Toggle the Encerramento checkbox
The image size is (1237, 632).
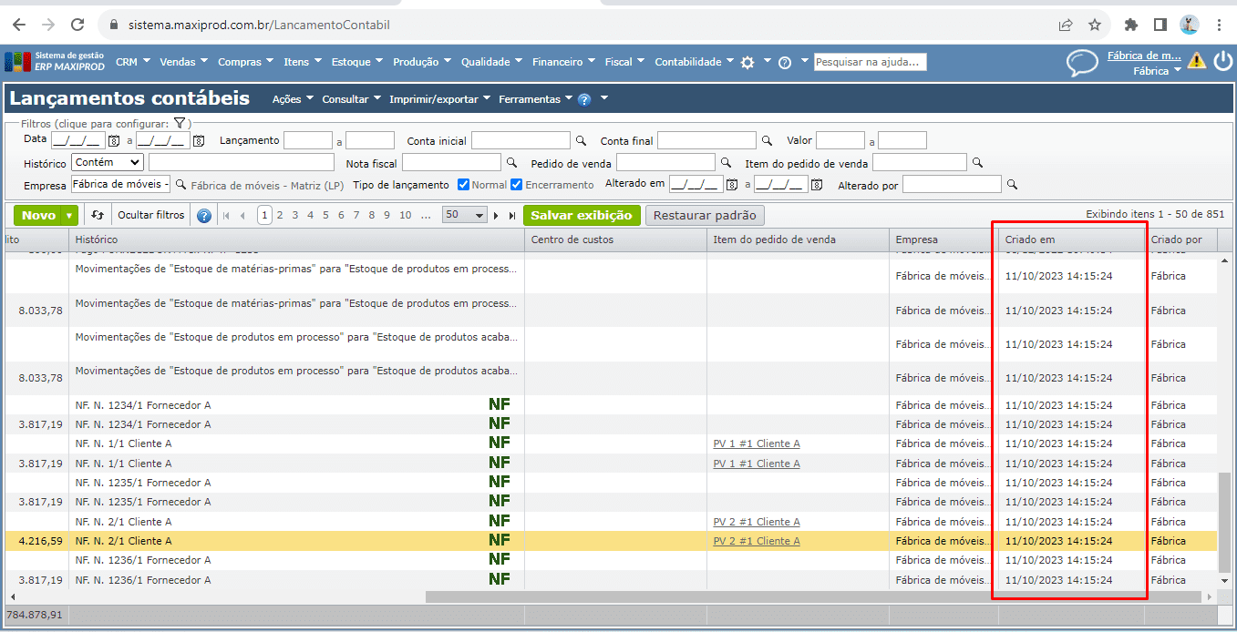click(x=517, y=185)
